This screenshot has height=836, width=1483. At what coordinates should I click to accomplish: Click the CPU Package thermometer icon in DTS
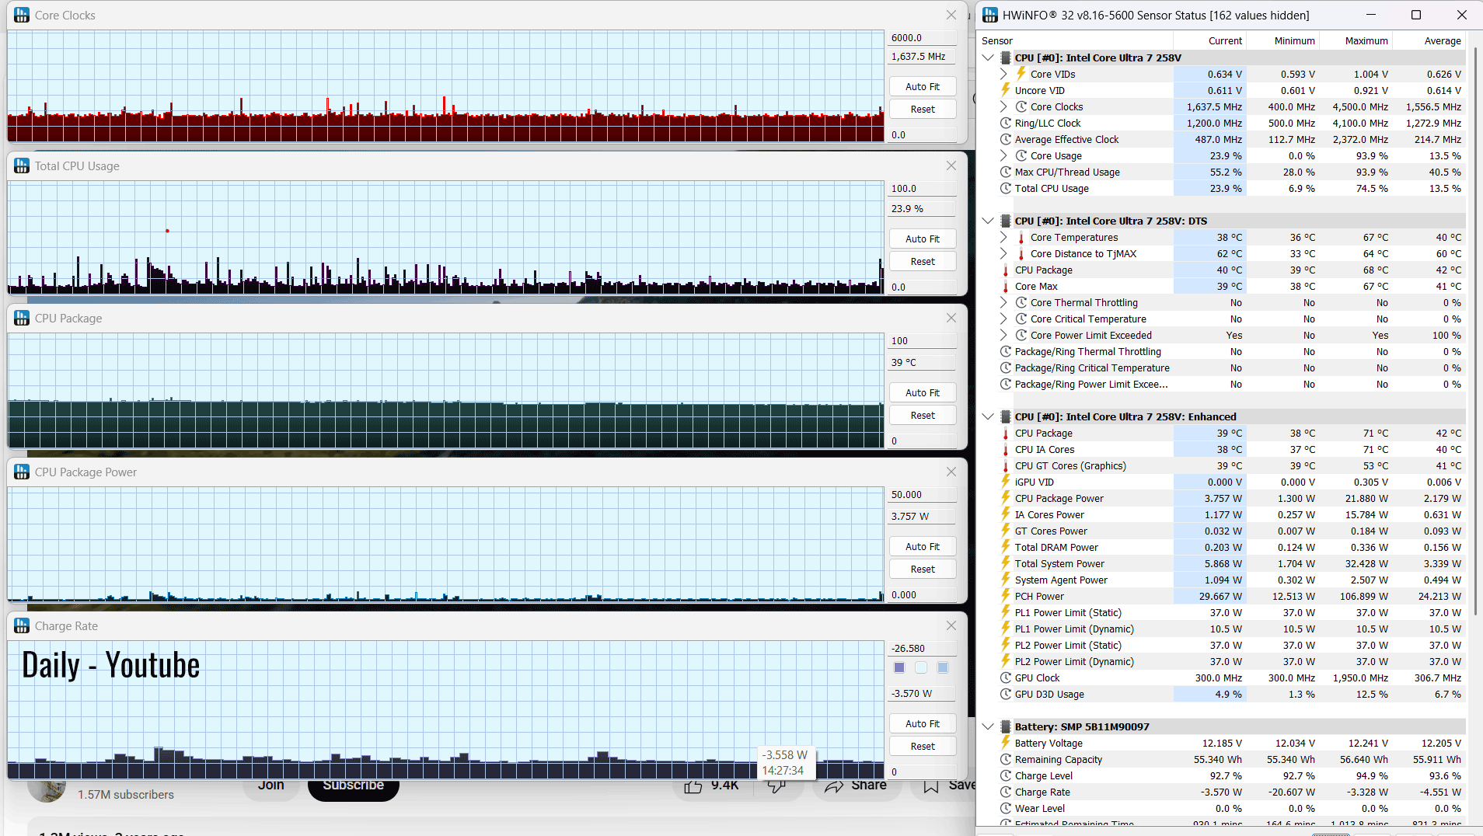(1006, 270)
